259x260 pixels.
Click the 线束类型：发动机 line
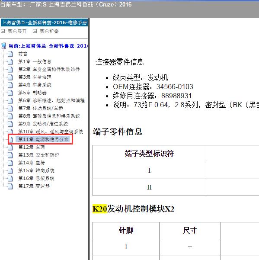140,77
